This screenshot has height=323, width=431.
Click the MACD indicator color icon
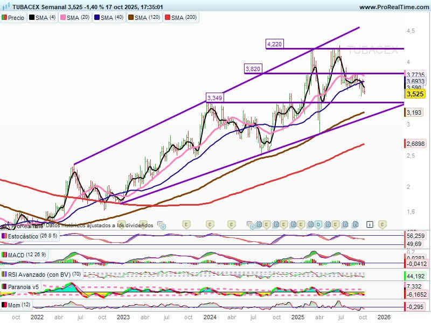pyautogui.click(x=4, y=255)
